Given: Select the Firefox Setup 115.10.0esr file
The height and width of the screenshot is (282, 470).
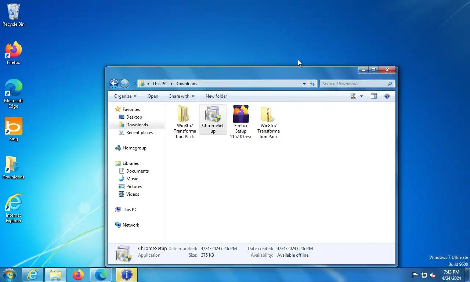Looking at the screenshot, I should click(x=241, y=122).
